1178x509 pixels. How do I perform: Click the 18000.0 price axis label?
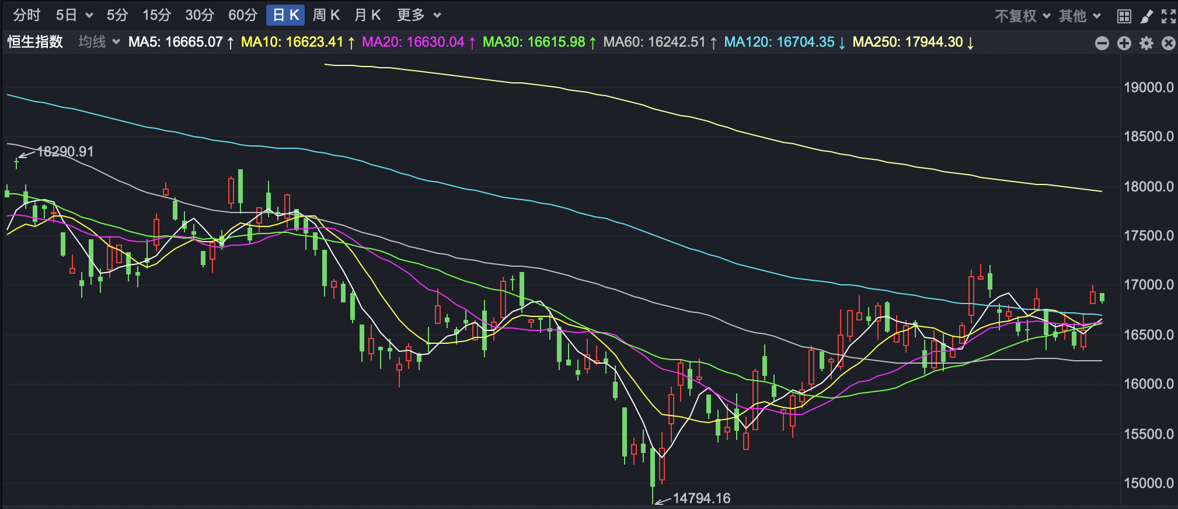1149,186
